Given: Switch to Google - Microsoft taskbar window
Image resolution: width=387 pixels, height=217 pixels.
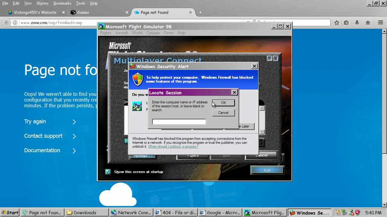Looking at the screenshot, I should pos(220,212).
